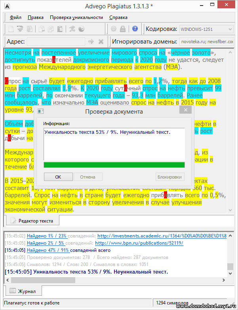Click status bar text Плагиатус готов к работе
This screenshot has width=238, height=310.
click(32, 303)
